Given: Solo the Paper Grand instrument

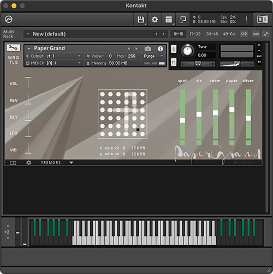Looking at the screenshot, I should tap(174, 49).
